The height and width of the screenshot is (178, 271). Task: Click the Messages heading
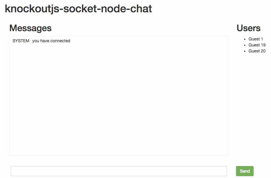click(30, 28)
